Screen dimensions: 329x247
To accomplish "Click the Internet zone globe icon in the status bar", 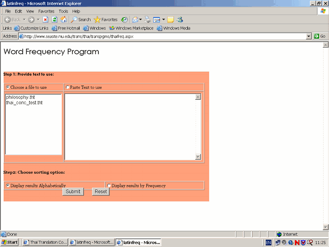I will (279, 234).
